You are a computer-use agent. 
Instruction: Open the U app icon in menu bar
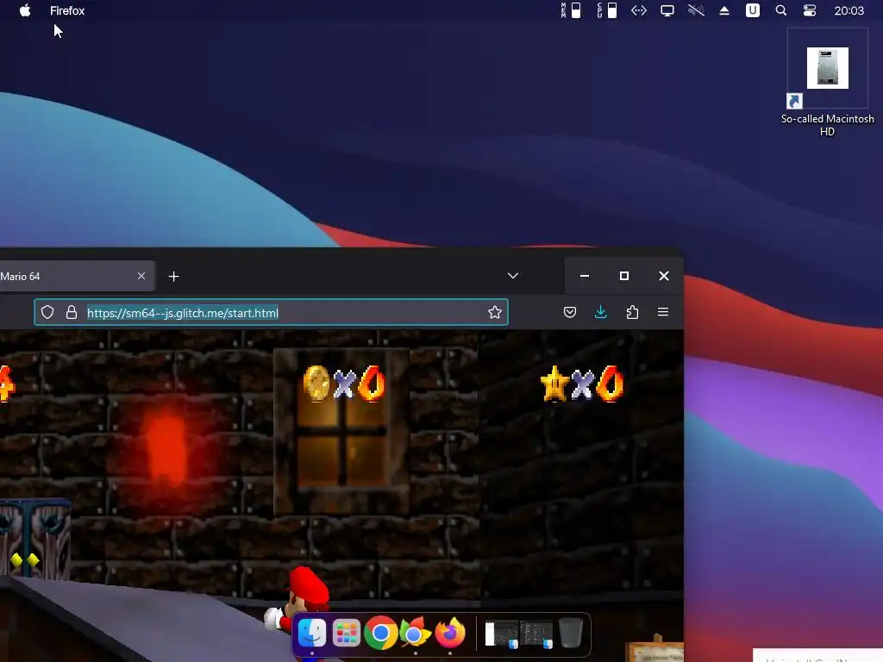[x=752, y=10]
